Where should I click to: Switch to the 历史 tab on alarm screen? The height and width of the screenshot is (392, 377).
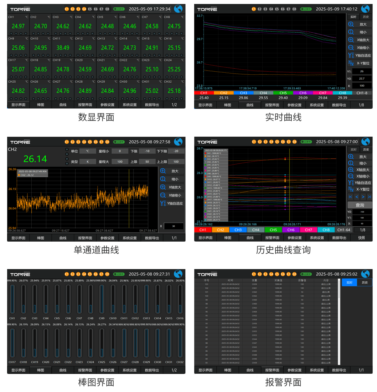365,282
